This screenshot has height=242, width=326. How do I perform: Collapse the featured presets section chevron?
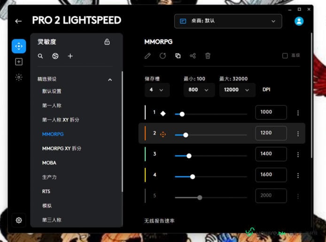(x=110, y=80)
